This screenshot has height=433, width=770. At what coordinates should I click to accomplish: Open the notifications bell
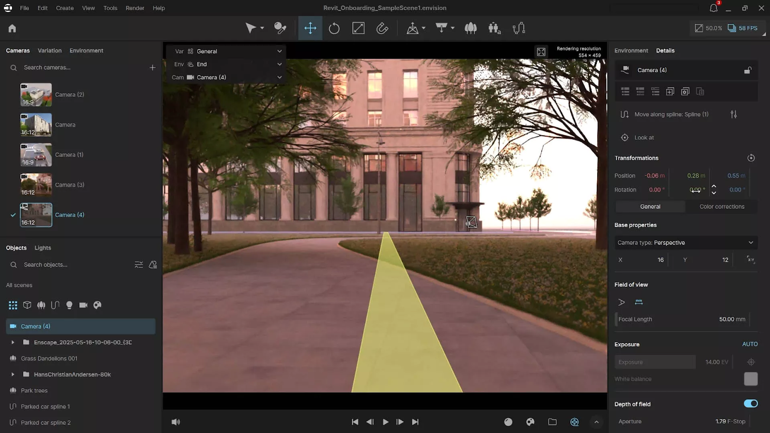[x=714, y=8]
